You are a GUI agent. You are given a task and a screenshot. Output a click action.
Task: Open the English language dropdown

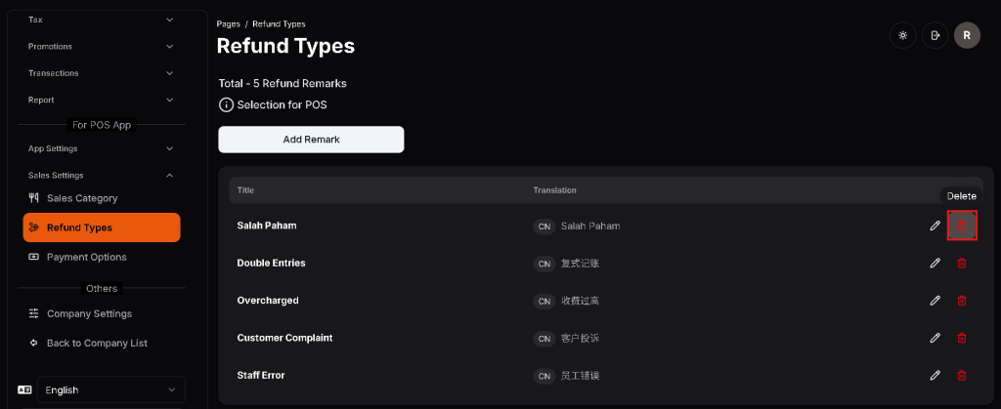tap(110, 390)
